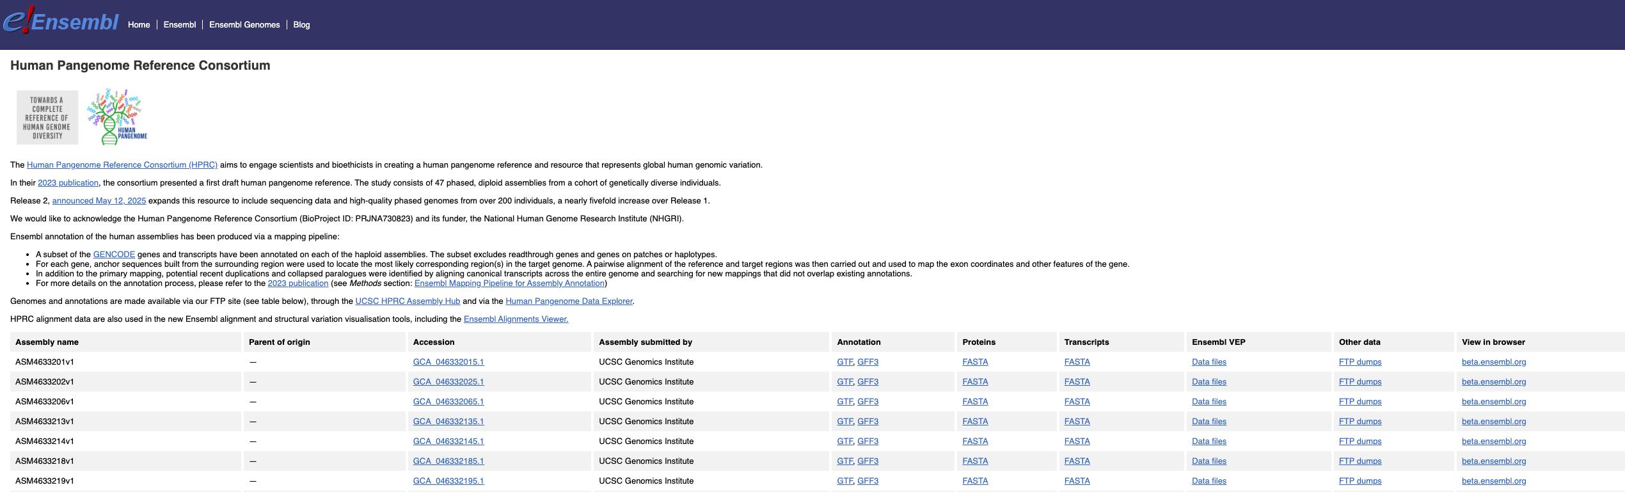The width and height of the screenshot is (1625, 492).
Task: Open Transcripts FASTA for ASM4633214v1
Action: 1077,441
